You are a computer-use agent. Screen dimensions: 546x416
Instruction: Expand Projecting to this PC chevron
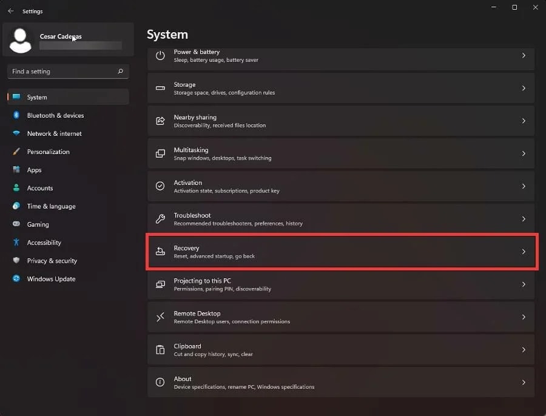(x=524, y=284)
